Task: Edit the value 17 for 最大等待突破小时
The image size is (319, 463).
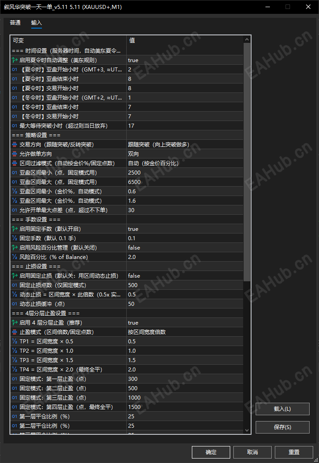Action: click(x=185, y=126)
